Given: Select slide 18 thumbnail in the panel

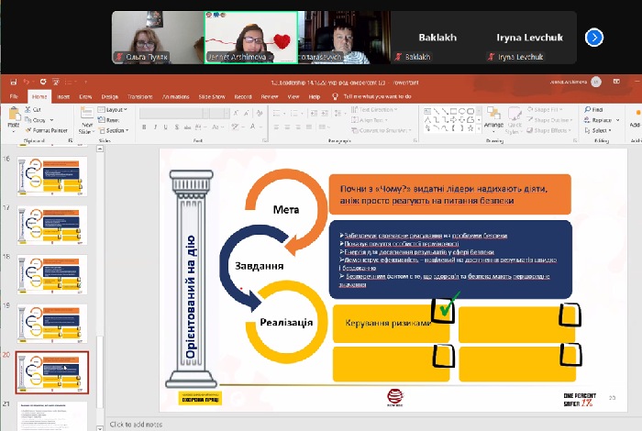Looking at the screenshot, I should pos(51,272).
